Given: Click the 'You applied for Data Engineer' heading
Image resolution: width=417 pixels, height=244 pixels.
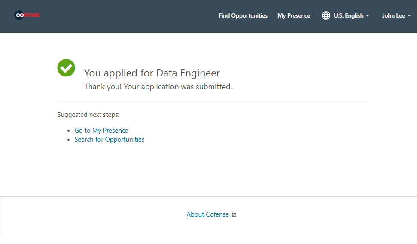Looking at the screenshot, I should pyautogui.click(x=152, y=73).
